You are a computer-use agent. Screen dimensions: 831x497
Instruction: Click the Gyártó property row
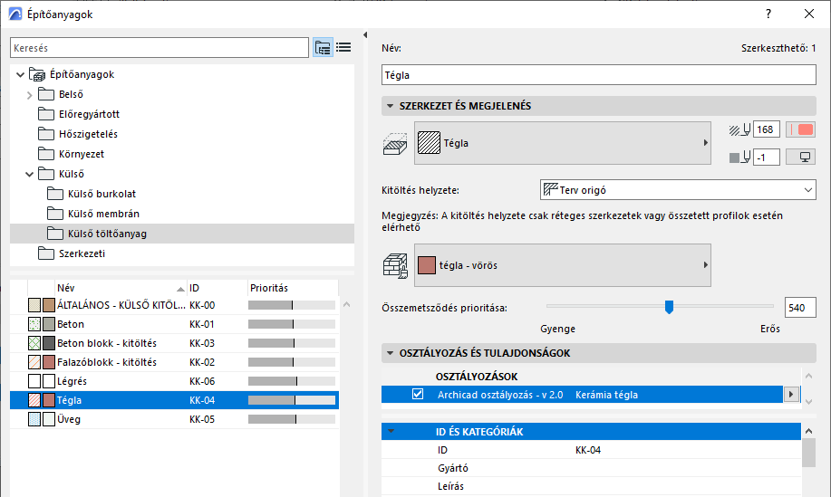591,468
